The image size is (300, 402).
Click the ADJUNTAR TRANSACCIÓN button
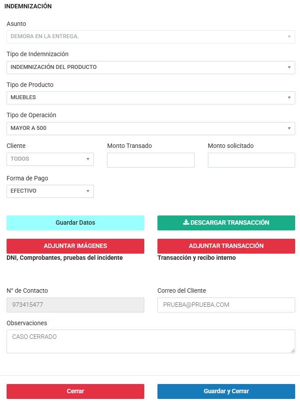click(226, 246)
